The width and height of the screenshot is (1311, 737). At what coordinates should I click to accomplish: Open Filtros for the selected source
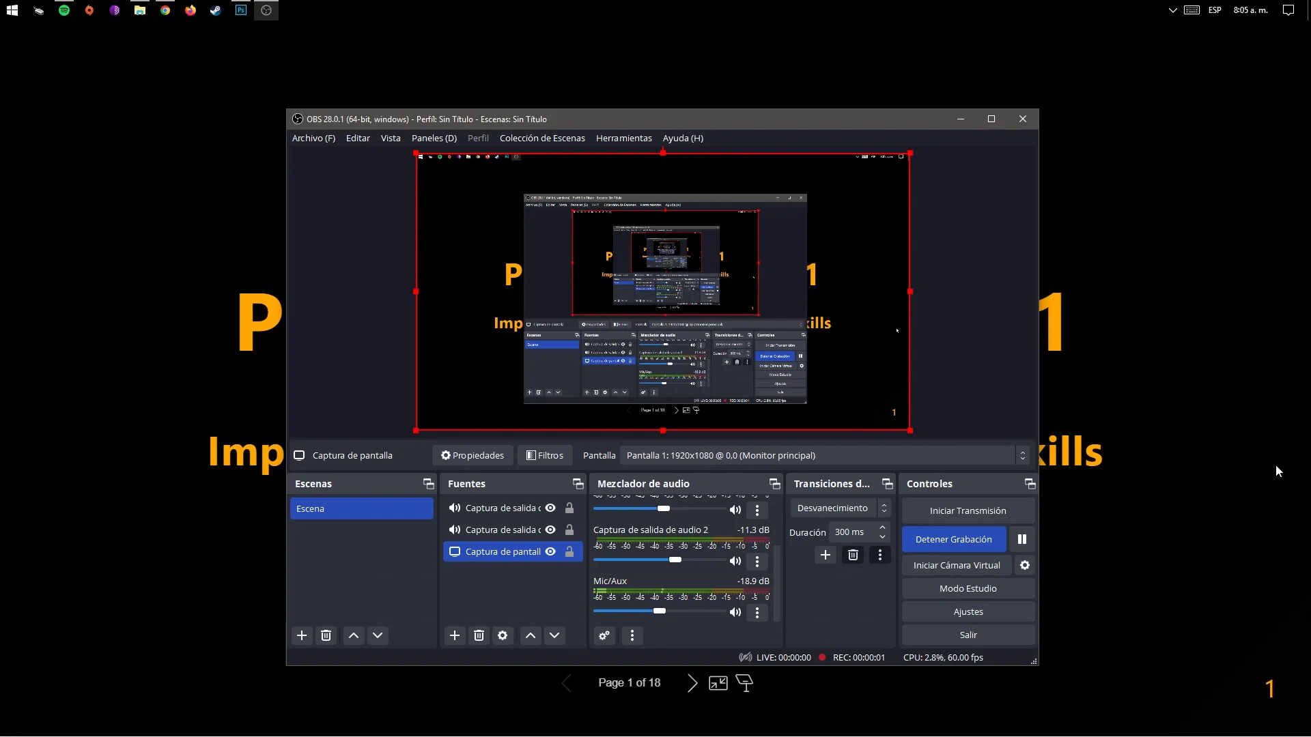click(544, 455)
